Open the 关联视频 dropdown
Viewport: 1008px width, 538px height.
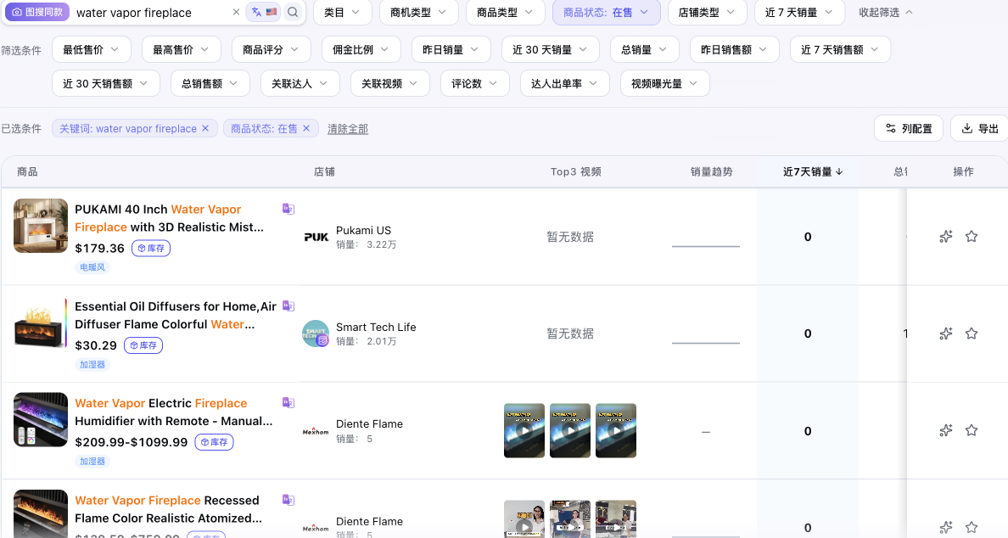pos(390,83)
